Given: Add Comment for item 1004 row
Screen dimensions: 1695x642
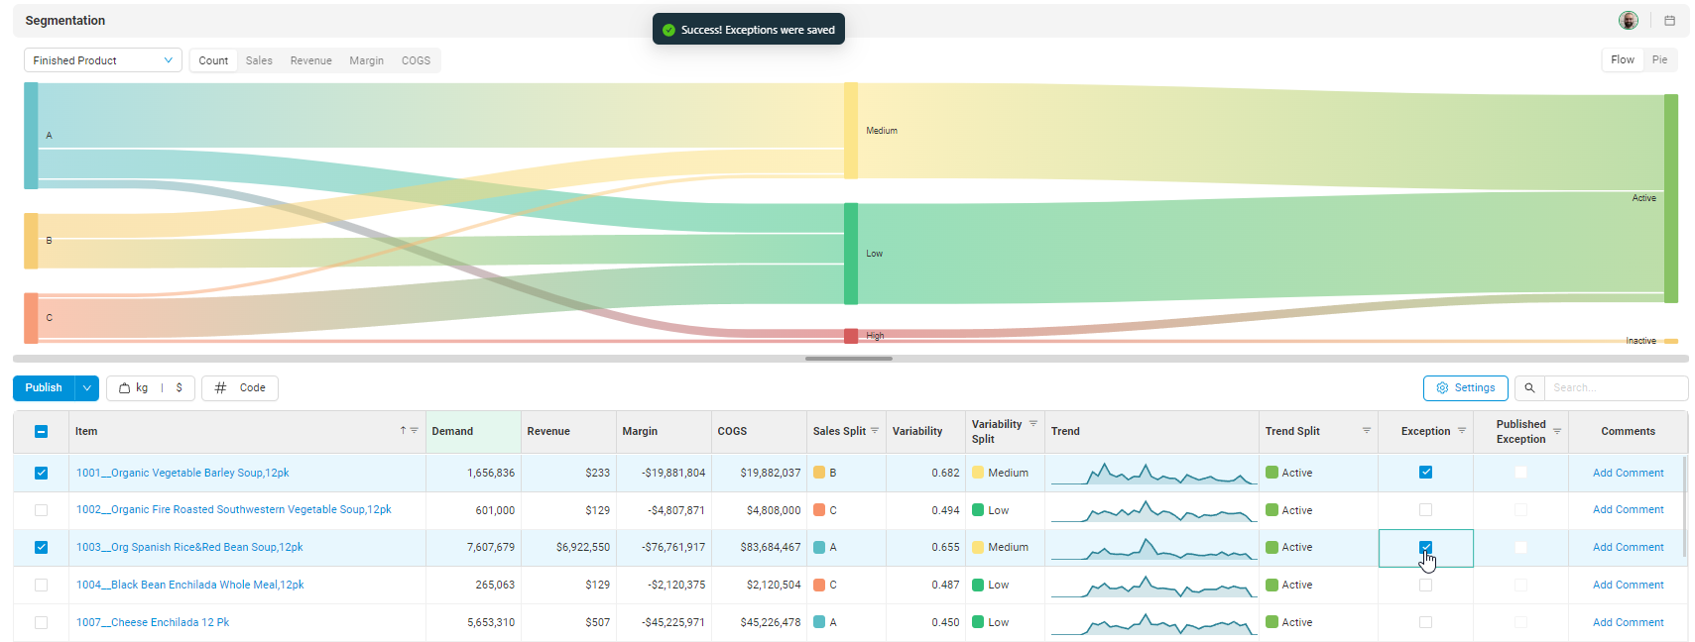Looking at the screenshot, I should (x=1628, y=585).
